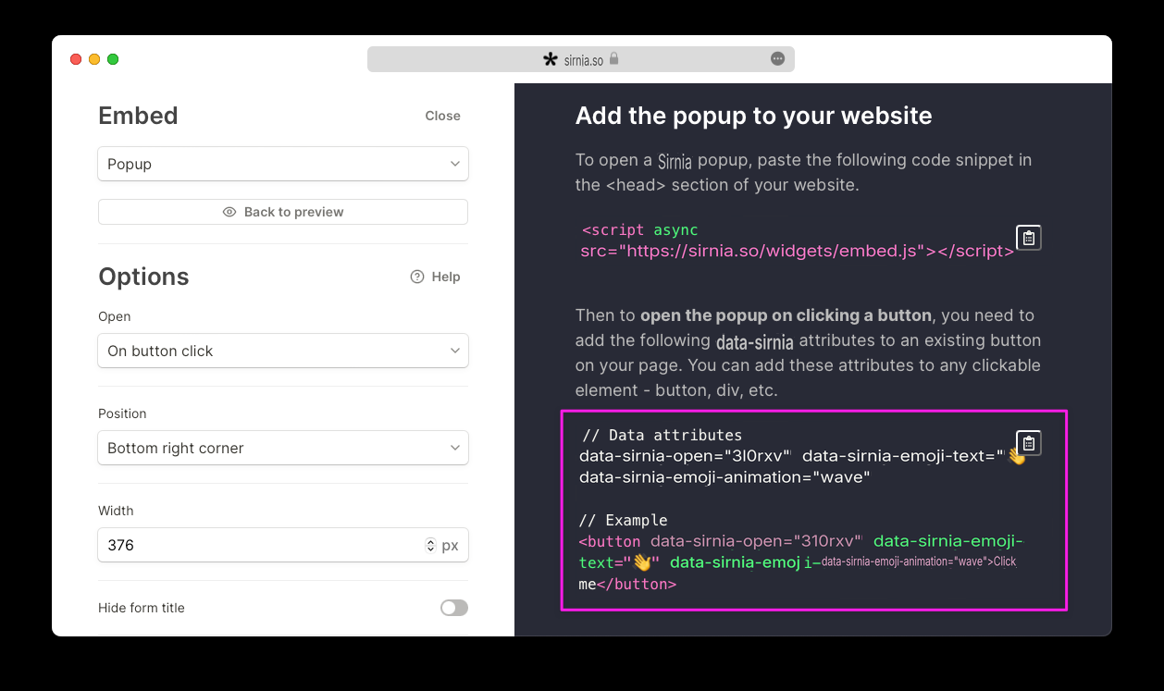The width and height of the screenshot is (1164, 691).
Task: Click the '// Data attributes' comment line
Action: (x=662, y=435)
